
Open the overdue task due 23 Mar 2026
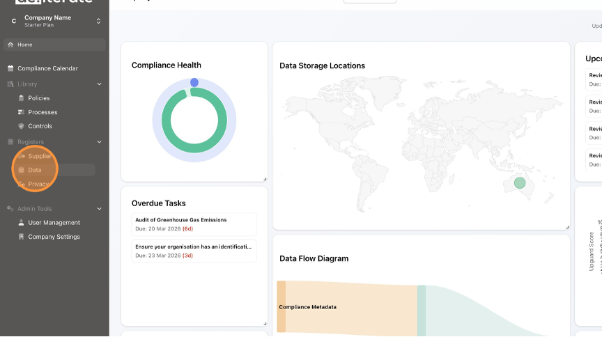pos(194,251)
